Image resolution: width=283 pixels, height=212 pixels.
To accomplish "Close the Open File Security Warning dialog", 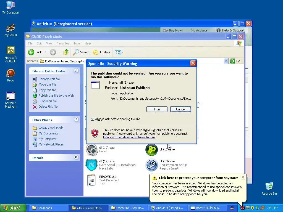I will click(x=193, y=63).
